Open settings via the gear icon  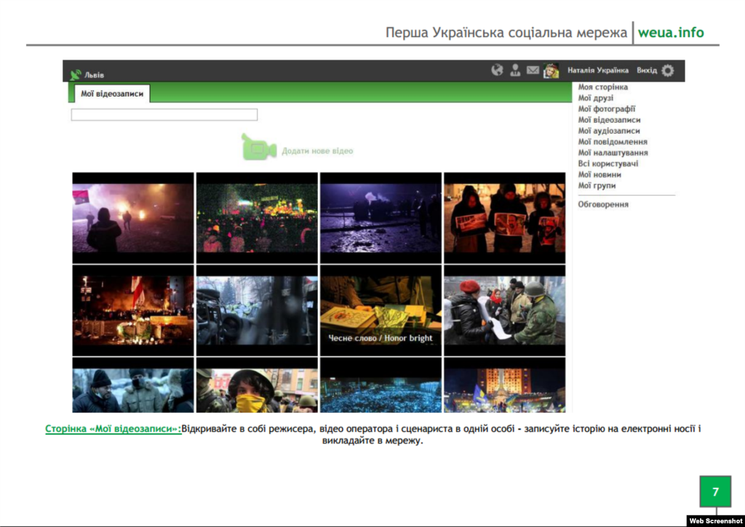[667, 71]
